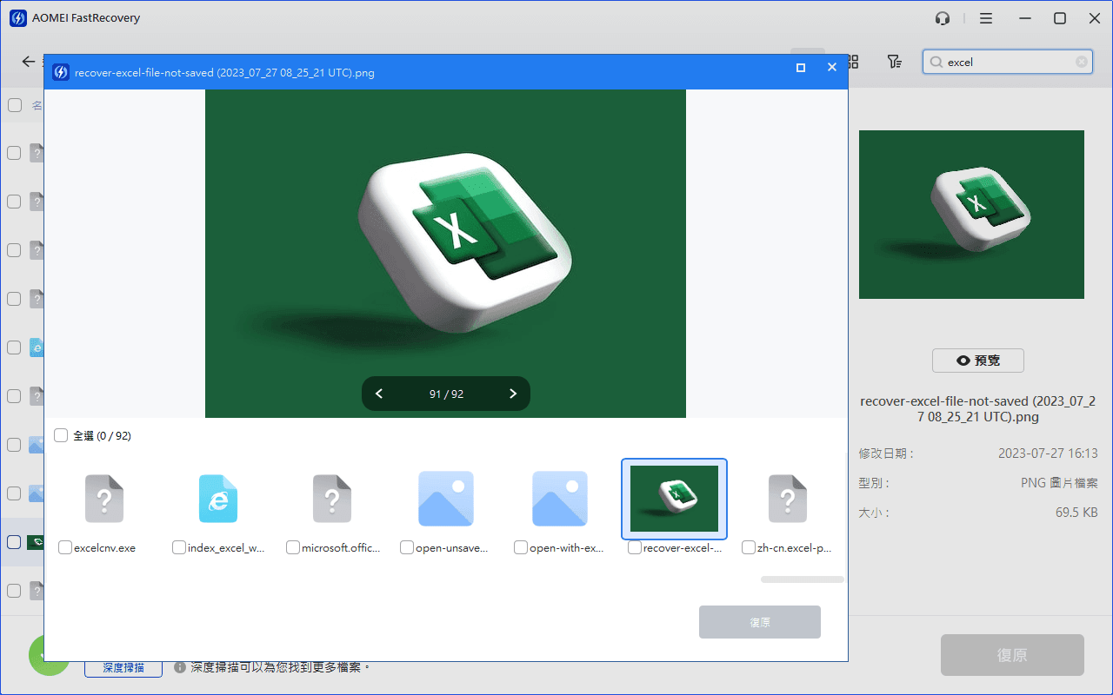Viewport: 1113px width, 695px height.
Task: Select the open-unsave... image icon
Action: pyautogui.click(x=446, y=499)
